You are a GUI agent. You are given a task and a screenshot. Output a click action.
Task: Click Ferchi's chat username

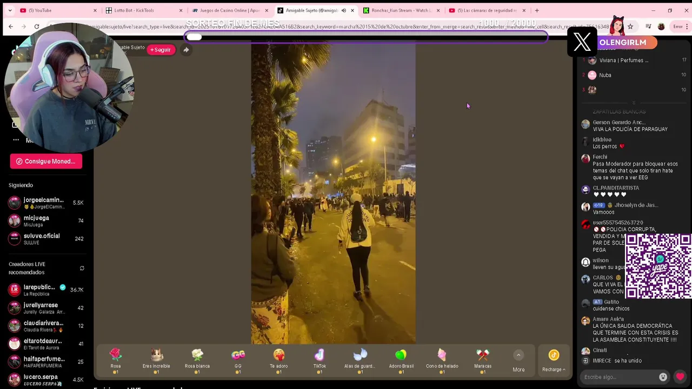600,157
